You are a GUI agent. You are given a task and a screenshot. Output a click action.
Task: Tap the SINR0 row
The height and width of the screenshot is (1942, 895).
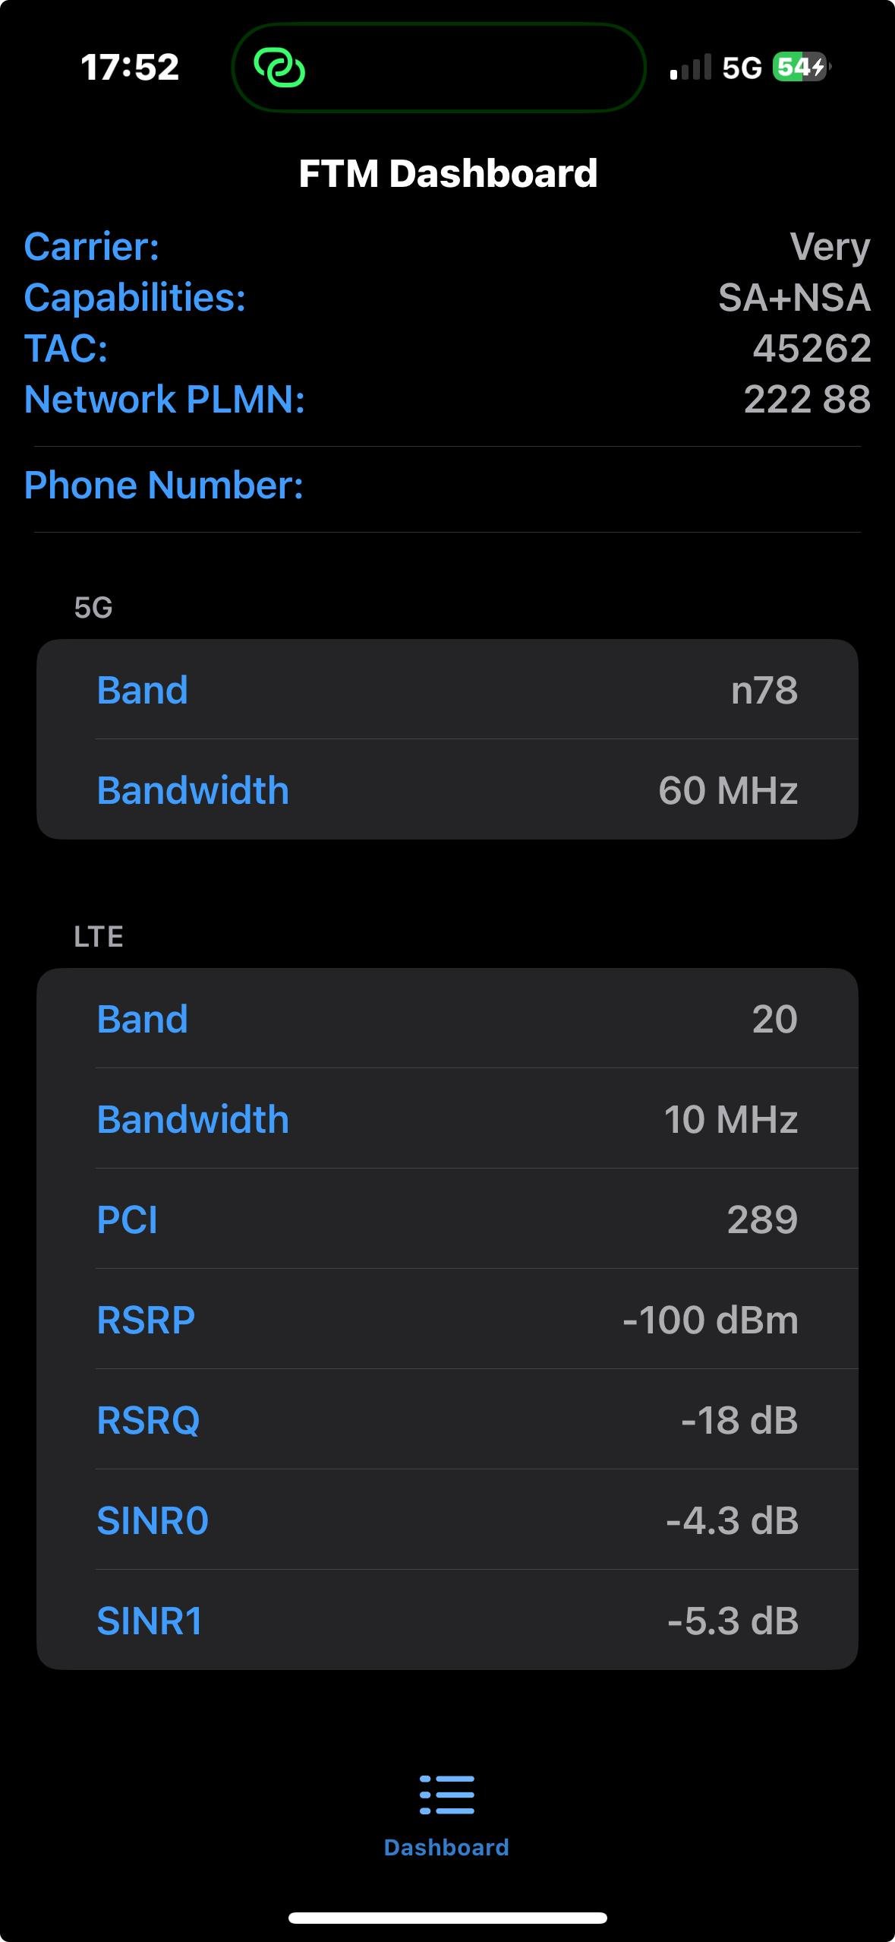coord(447,1520)
